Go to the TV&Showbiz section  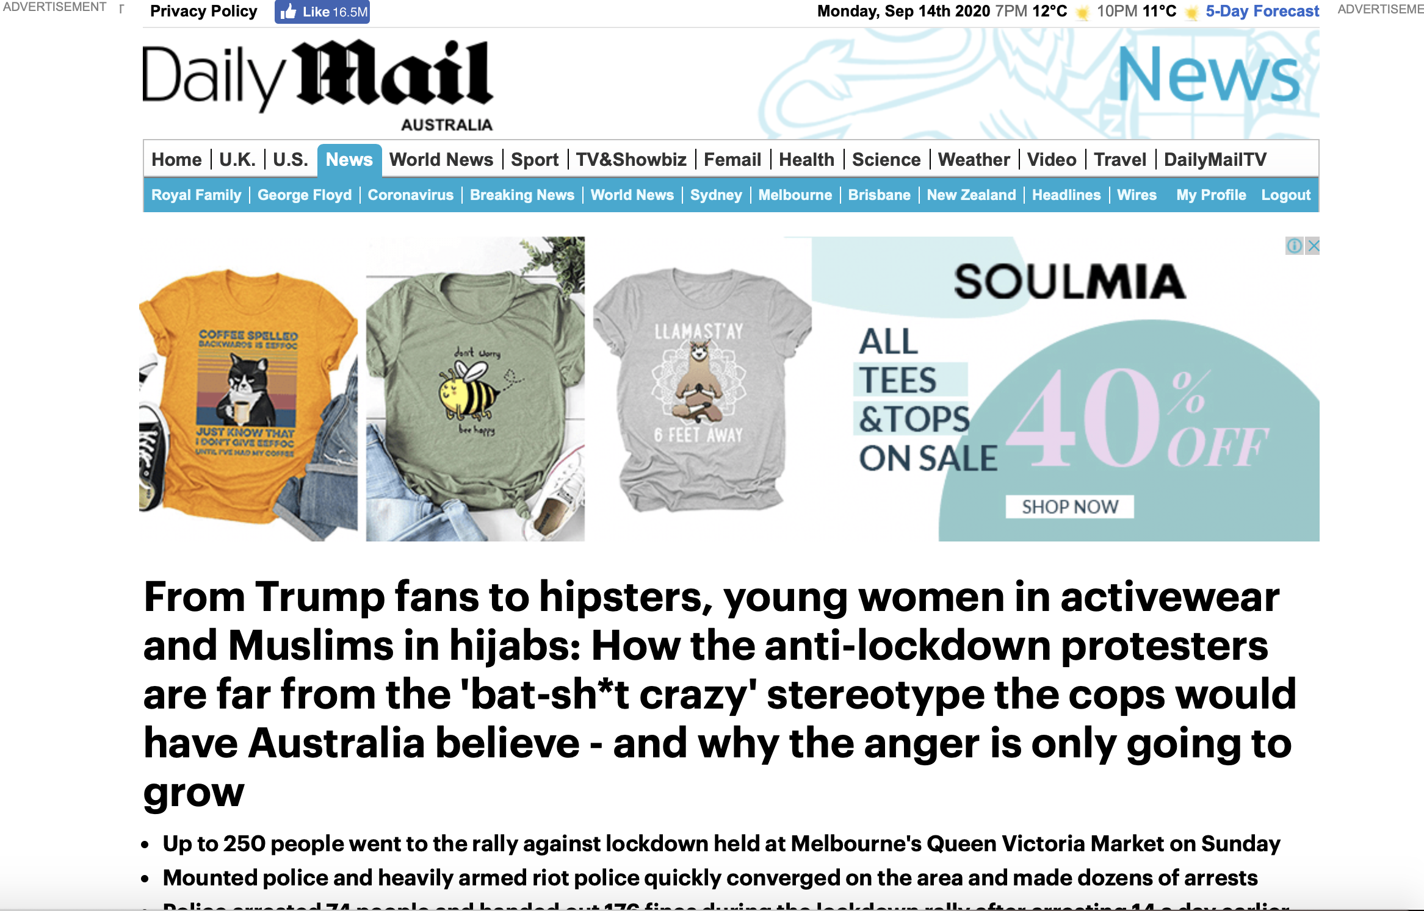(x=631, y=160)
